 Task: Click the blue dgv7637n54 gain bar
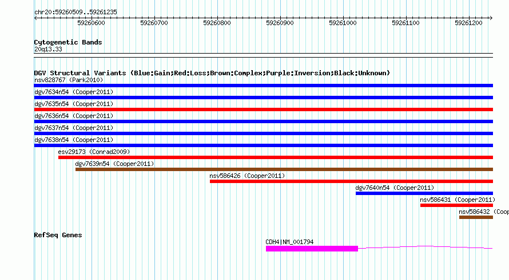263,133
